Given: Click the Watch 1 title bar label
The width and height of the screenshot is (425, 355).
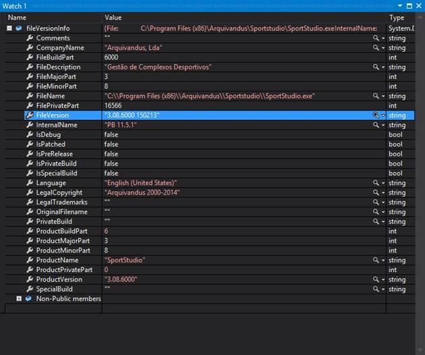Looking at the screenshot, I should [x=14, y=6].
